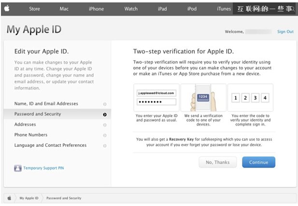The width and height of the screenshot is (298, 206).
Task: Click the No, Thanks button
Action: pos(217,162)
